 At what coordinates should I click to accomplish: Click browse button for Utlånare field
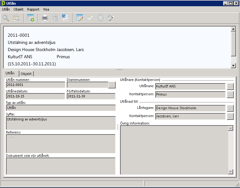pyautogui.click(x=230, y=87)
